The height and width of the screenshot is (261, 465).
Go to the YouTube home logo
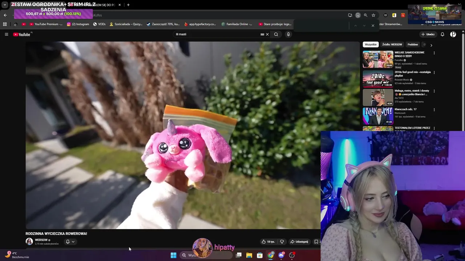point(22,34)
